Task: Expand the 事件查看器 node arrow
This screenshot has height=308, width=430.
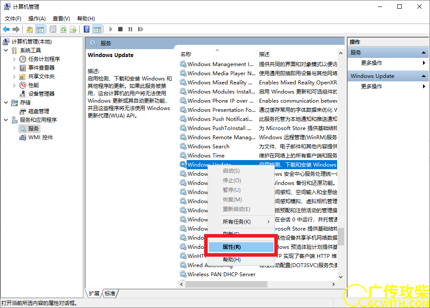Action: coord(14,68)
